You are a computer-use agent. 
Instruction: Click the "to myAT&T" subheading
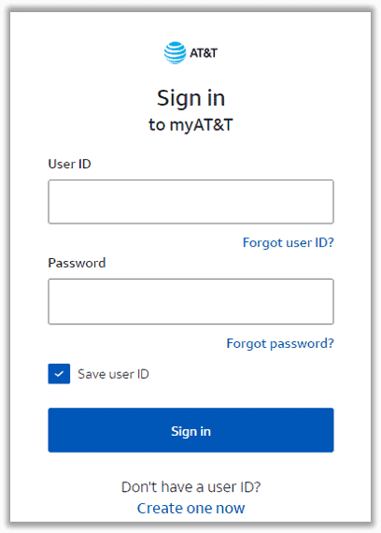(x=190, y=124)
